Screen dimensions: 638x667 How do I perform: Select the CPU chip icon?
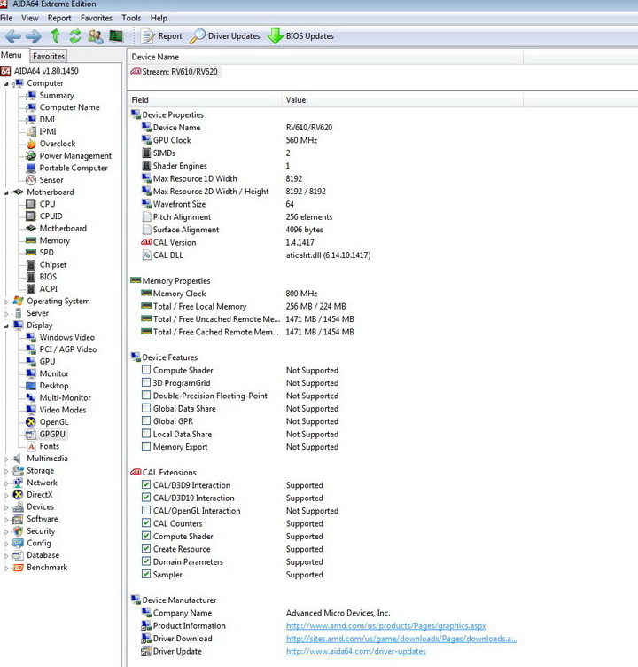pos(31,204)
